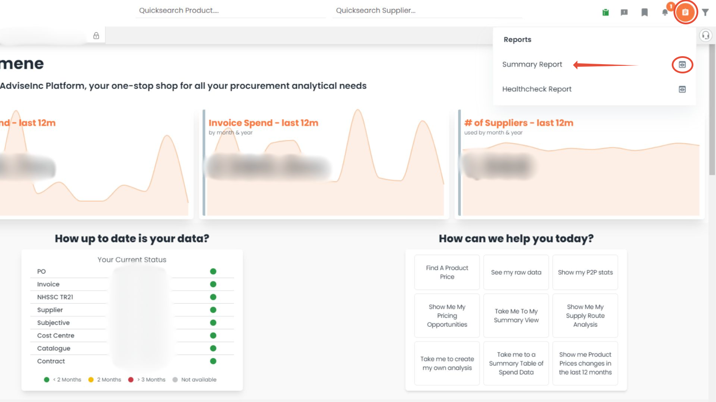Click the 'Not available' legend entry
Viewport: 716px width, 402px height.
pyautogui.click(x=195, y=380)
